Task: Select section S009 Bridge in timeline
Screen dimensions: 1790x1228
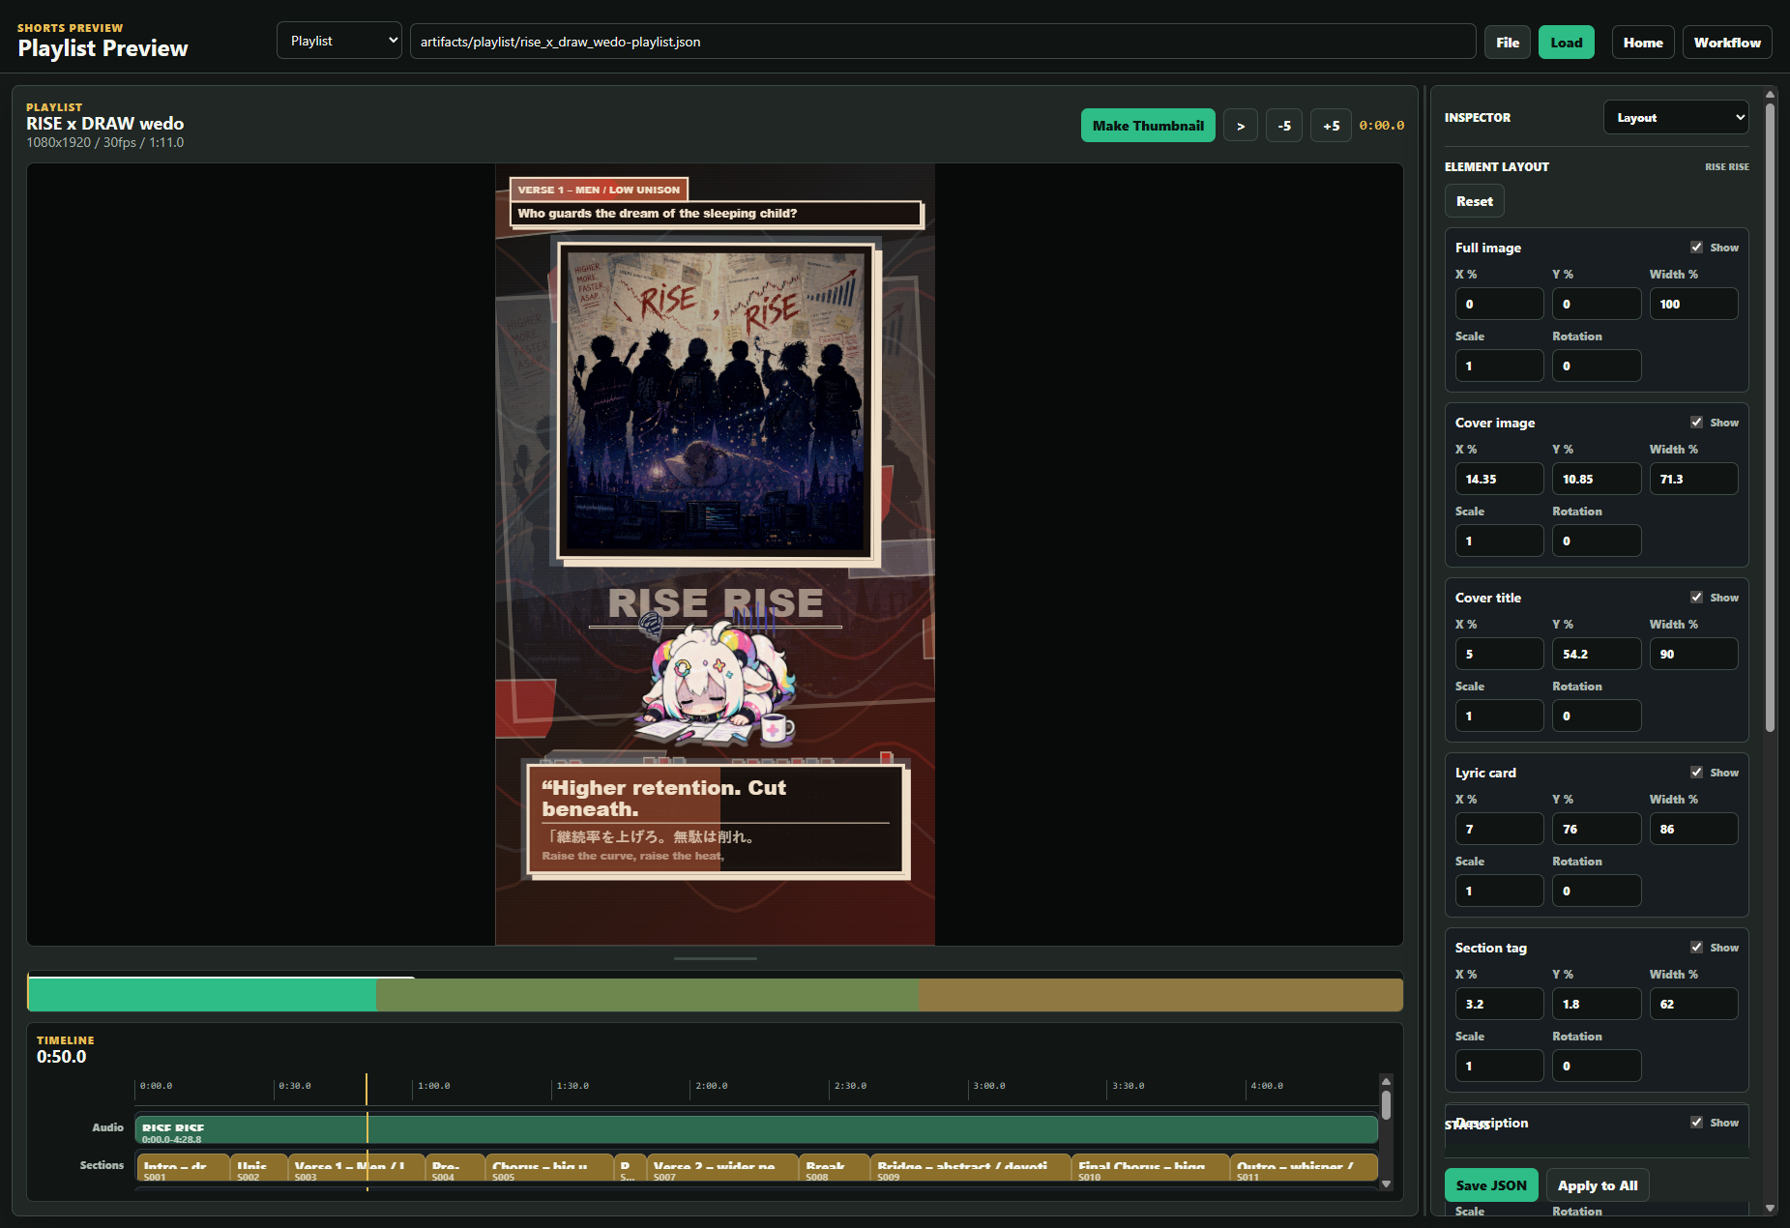Action: pyautogui.click(x=971, y=1167)
